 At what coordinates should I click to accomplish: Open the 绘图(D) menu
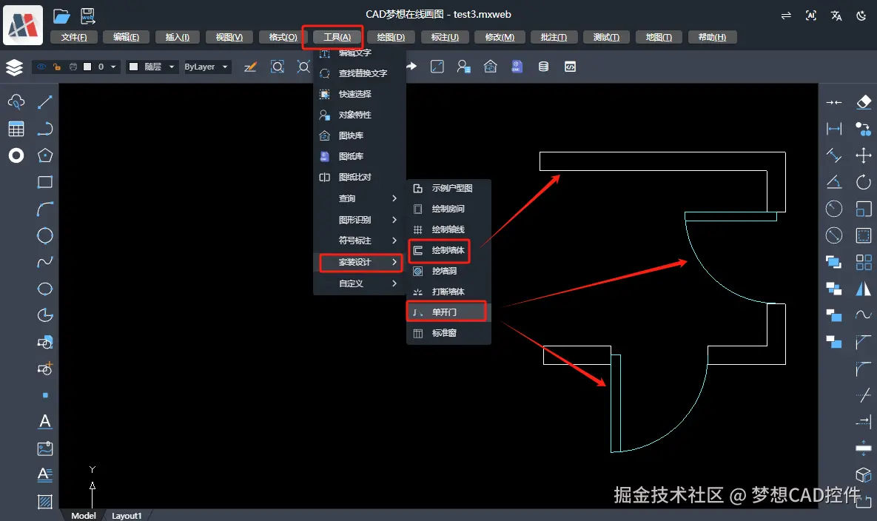[391, 37]
